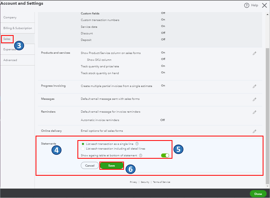Click the Done button

pos(258,194)
